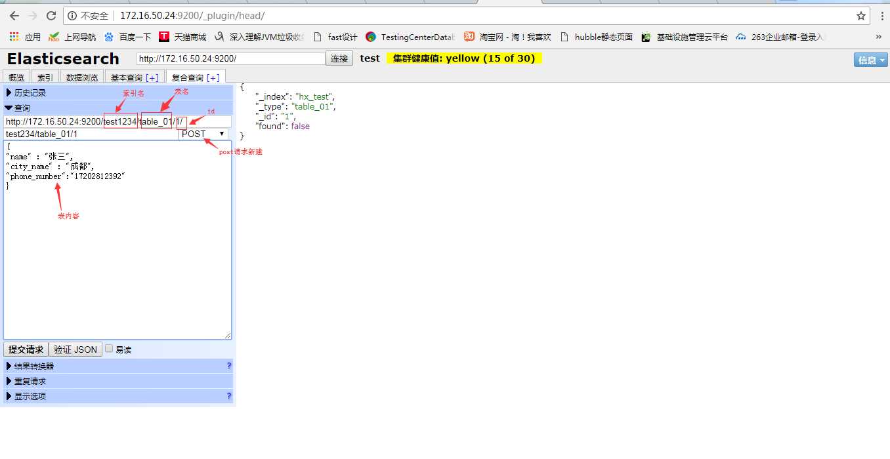
Task: Open the POST request method dropdown
Action: (x=203, y=134)
